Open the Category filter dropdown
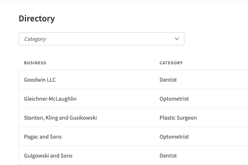Viewport: 248px width, 165px height. [101, 39]
